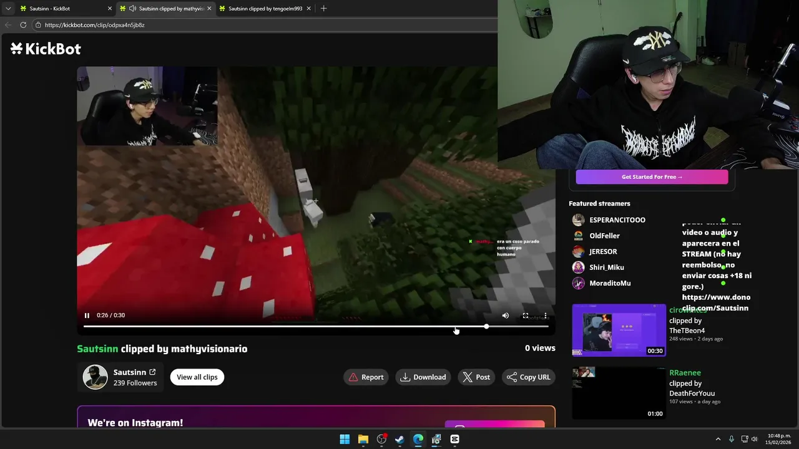Open RRaenee clip thumbnail, 01:00 long
This screenshot has height=449, width=799.
click(x=619, y=393)
